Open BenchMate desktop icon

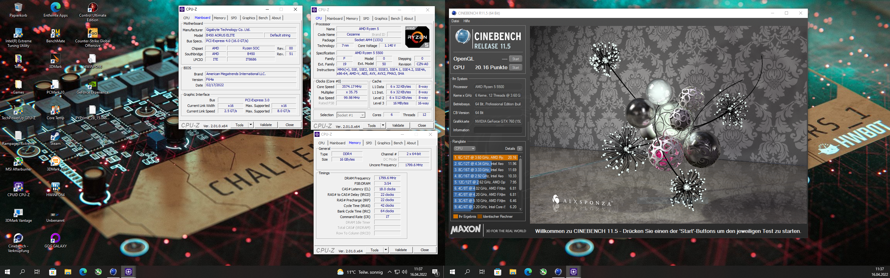(55, 36)
